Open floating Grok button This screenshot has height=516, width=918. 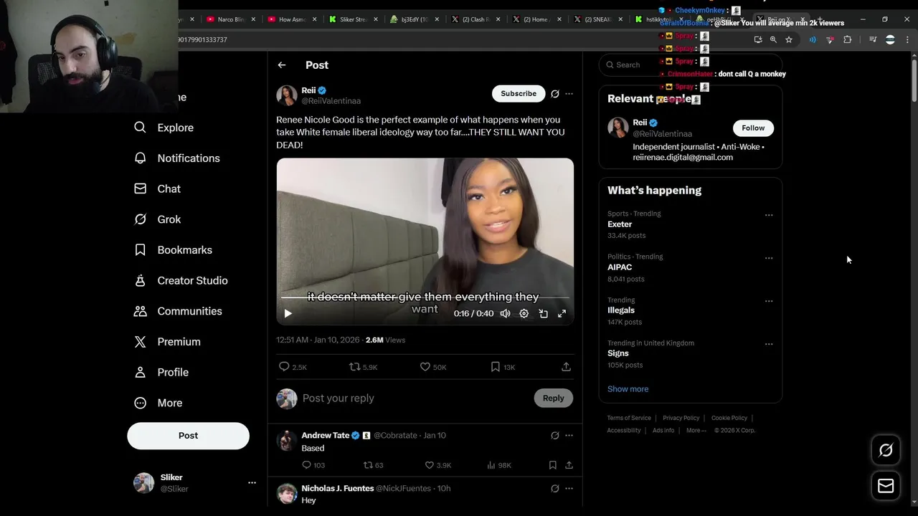(x=886, y=450)
